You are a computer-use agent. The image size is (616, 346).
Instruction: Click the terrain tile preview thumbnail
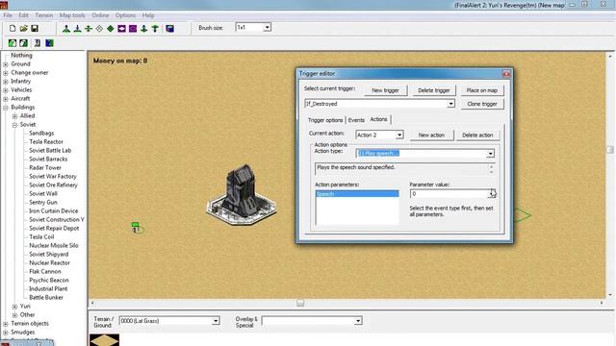[x=104, y=339]
